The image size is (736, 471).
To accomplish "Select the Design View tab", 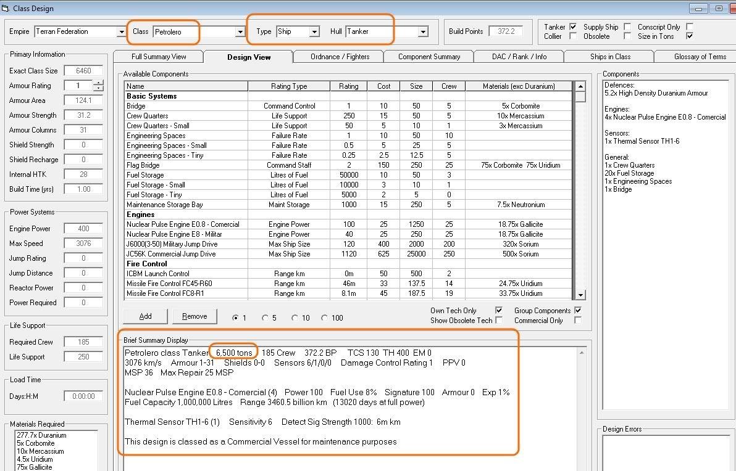I will 249,57.
